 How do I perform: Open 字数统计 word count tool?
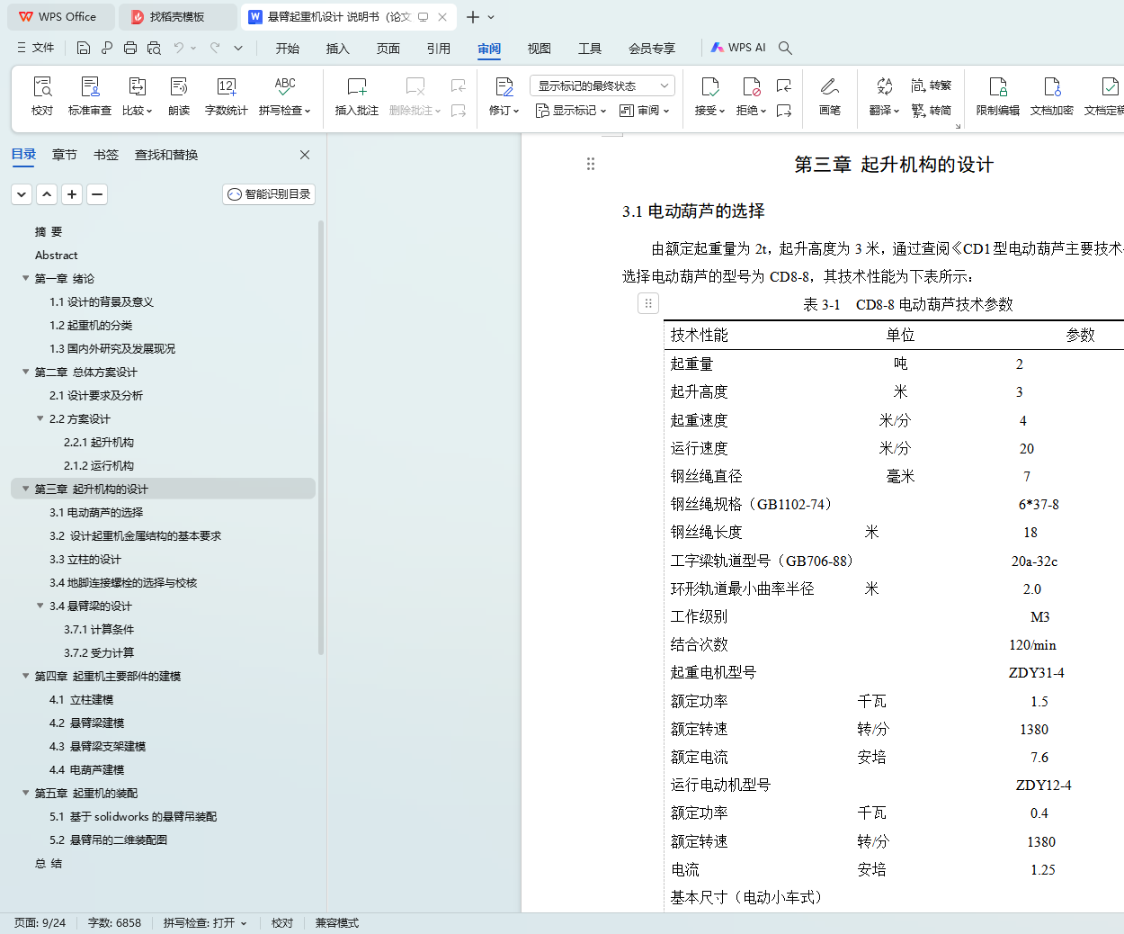point(227,95)
